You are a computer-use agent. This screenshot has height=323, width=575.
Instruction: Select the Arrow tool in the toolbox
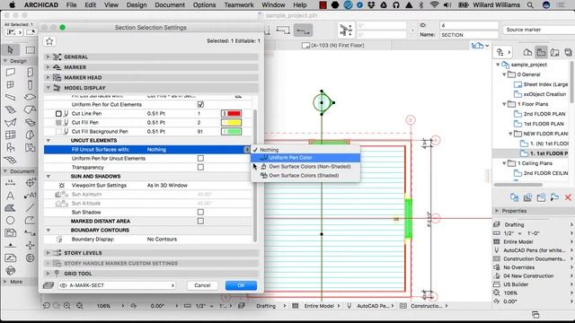coord(10,49)
